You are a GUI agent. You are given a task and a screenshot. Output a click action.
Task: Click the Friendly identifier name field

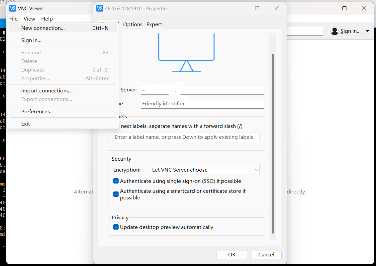[202, 104]
